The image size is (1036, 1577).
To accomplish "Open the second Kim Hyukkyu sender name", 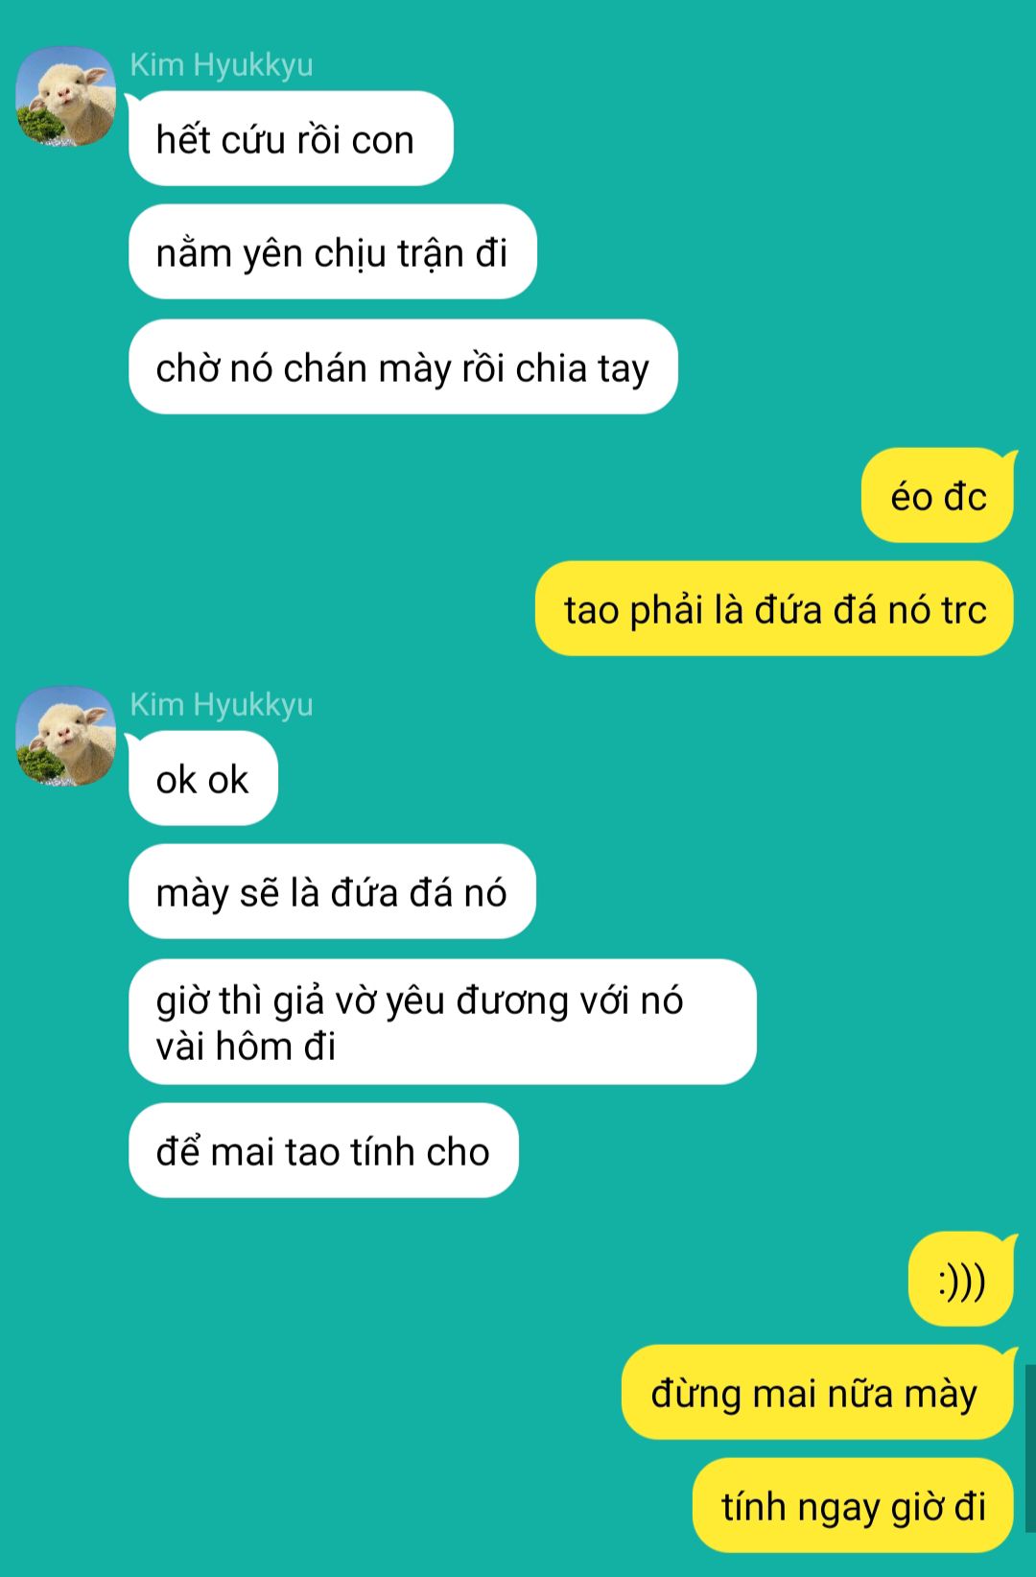I will [x=222, y=704].
